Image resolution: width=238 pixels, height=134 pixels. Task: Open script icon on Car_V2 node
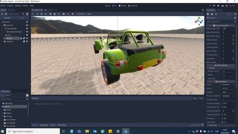coord(24,38)
